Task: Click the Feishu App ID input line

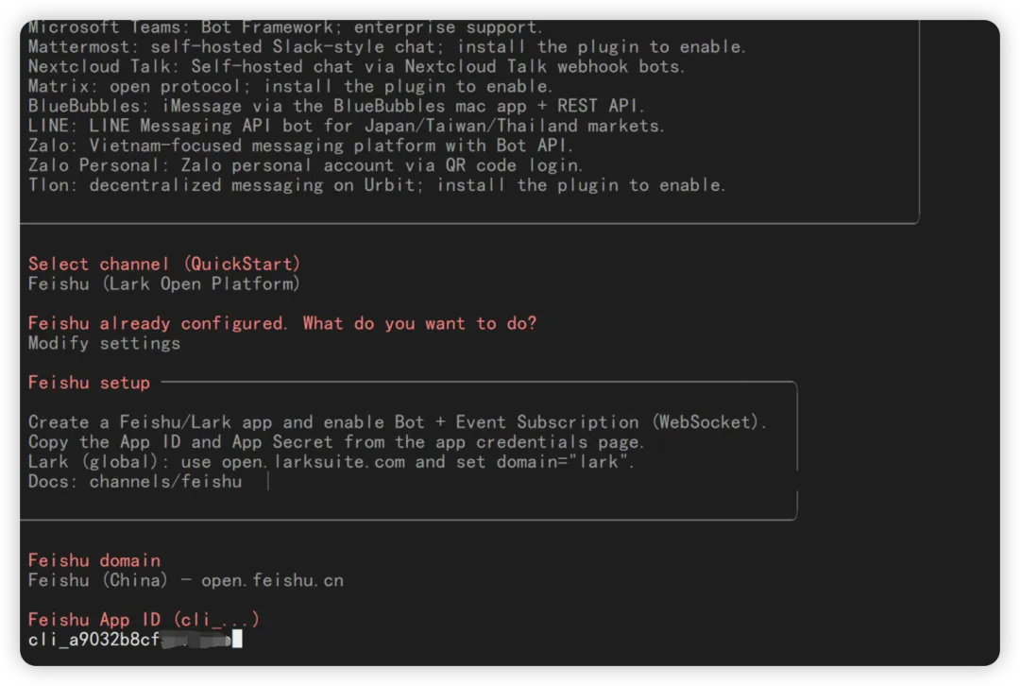Action: pyautogui.click(x=135, y=639)
